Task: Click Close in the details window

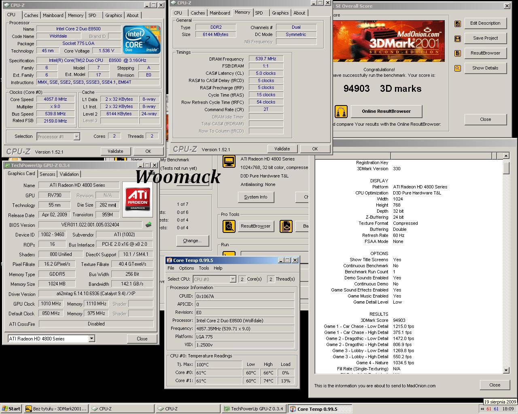Action: point(495,385)
